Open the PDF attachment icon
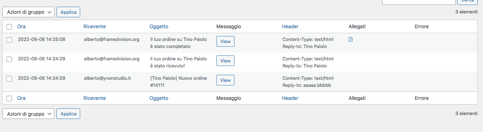The image size is (483, 132). point(351,40)
